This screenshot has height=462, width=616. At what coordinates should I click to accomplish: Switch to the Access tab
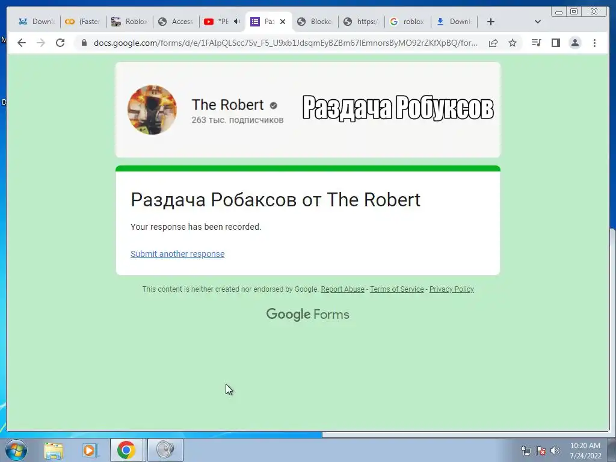pyautogui.click(x=176, y=22)
